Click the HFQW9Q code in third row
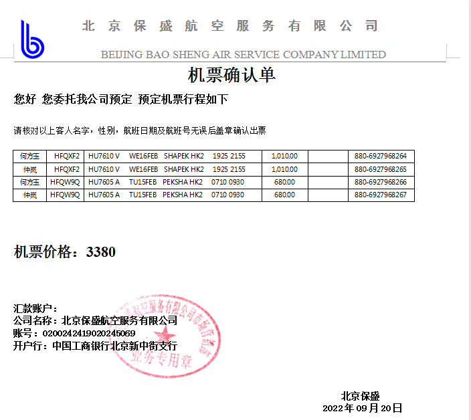This screenshot has height=420, width=471. [x=66, y=182]
